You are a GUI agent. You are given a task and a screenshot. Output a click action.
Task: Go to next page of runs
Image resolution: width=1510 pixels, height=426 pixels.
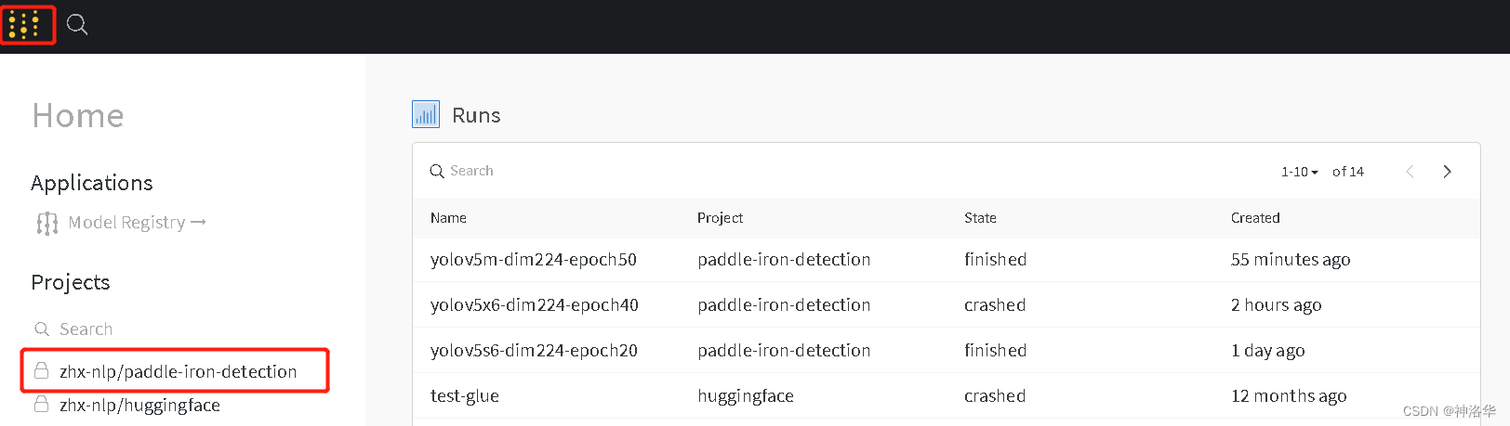coord(1447,172)
